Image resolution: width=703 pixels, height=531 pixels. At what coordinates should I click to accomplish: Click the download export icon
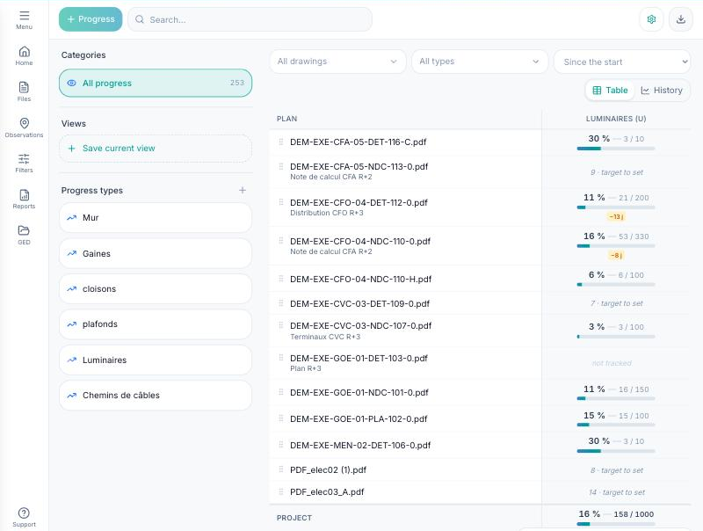pos(680,19)
